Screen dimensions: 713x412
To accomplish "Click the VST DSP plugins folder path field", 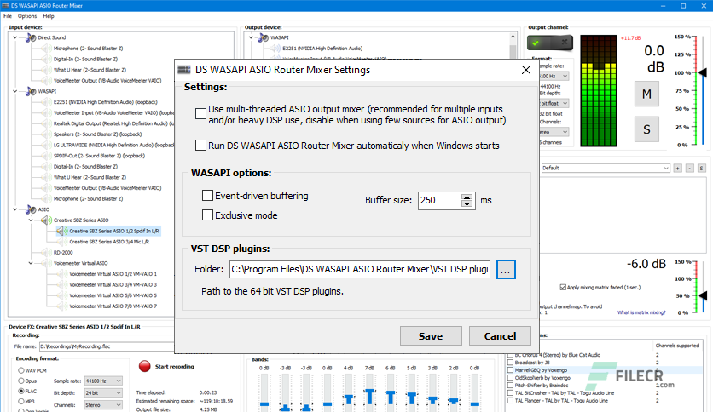I will (x=360, y=270).
